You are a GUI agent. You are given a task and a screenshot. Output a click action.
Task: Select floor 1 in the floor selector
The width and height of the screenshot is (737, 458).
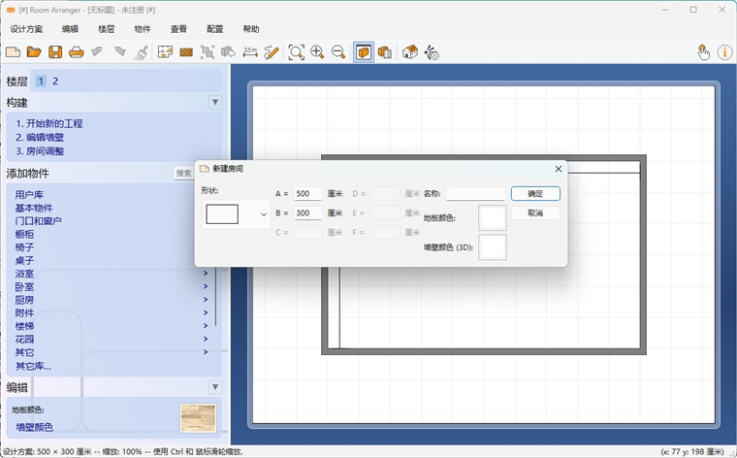(x=41, y=82)
